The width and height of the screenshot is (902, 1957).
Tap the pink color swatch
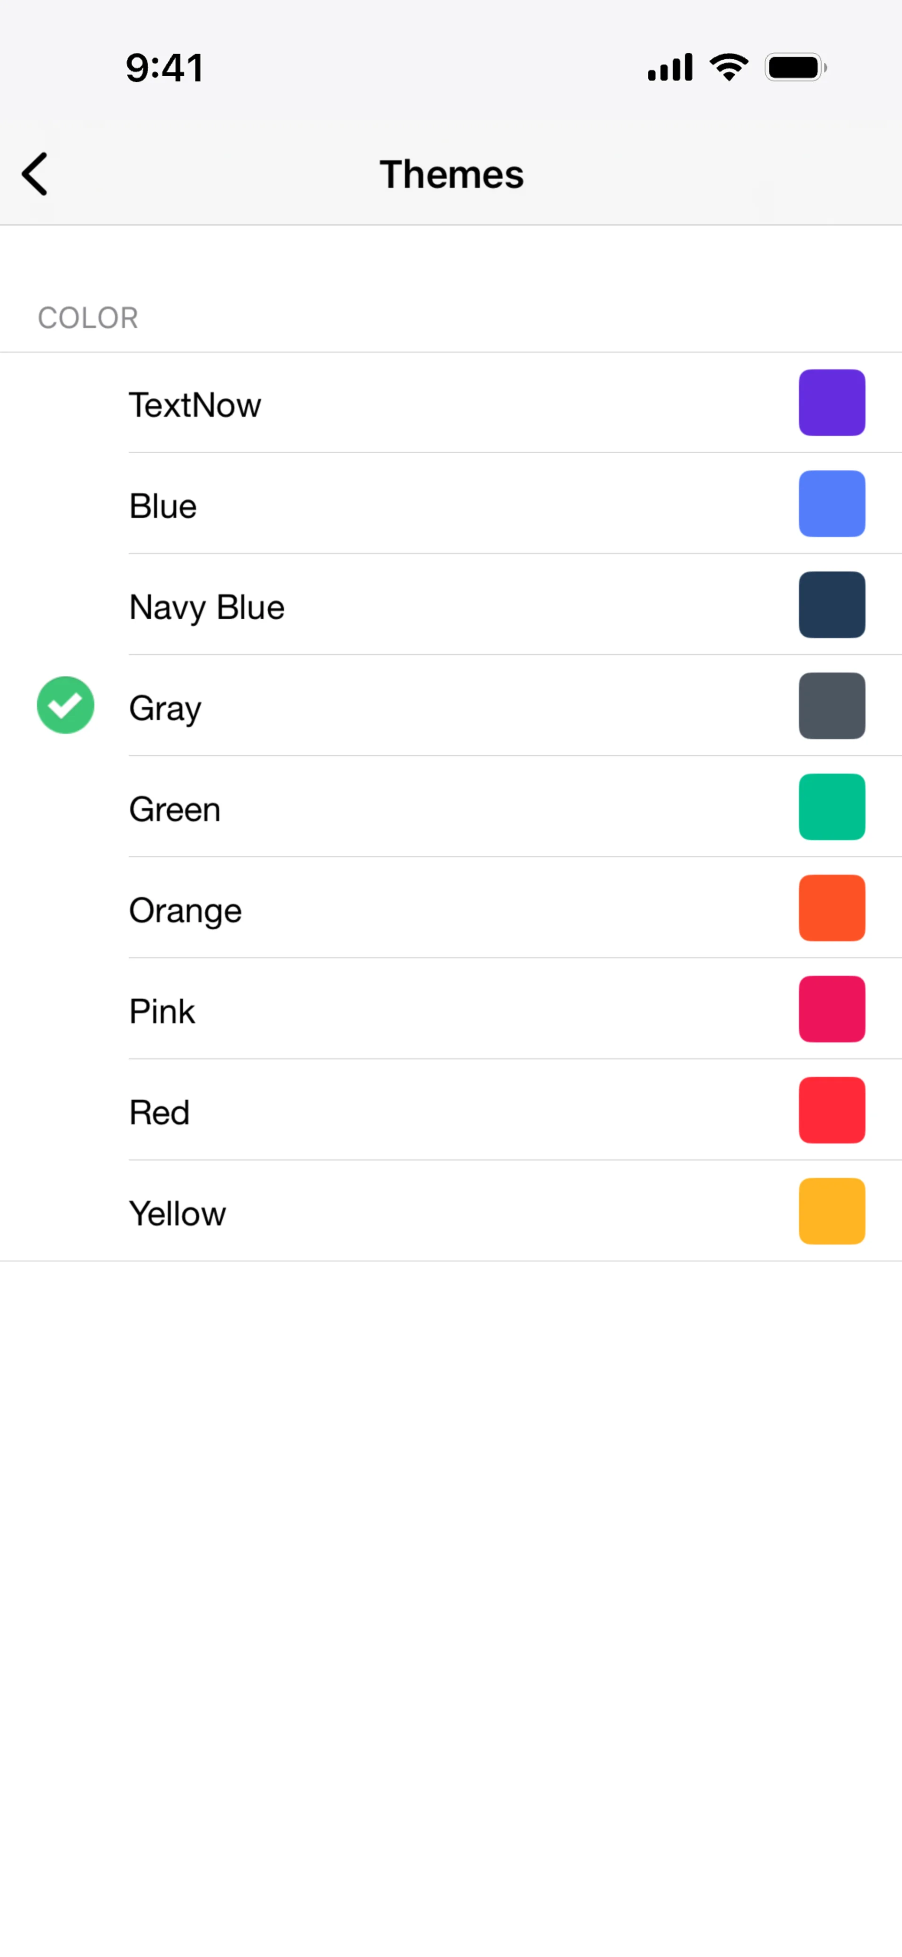pyautogui.click(x=832, y=1009)
